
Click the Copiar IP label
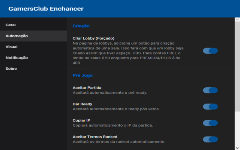[x=81, y=120]
